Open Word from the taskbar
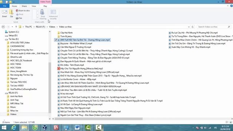This screenshot has width=233, height=131. pyautogui.click(x=77, y=128)
